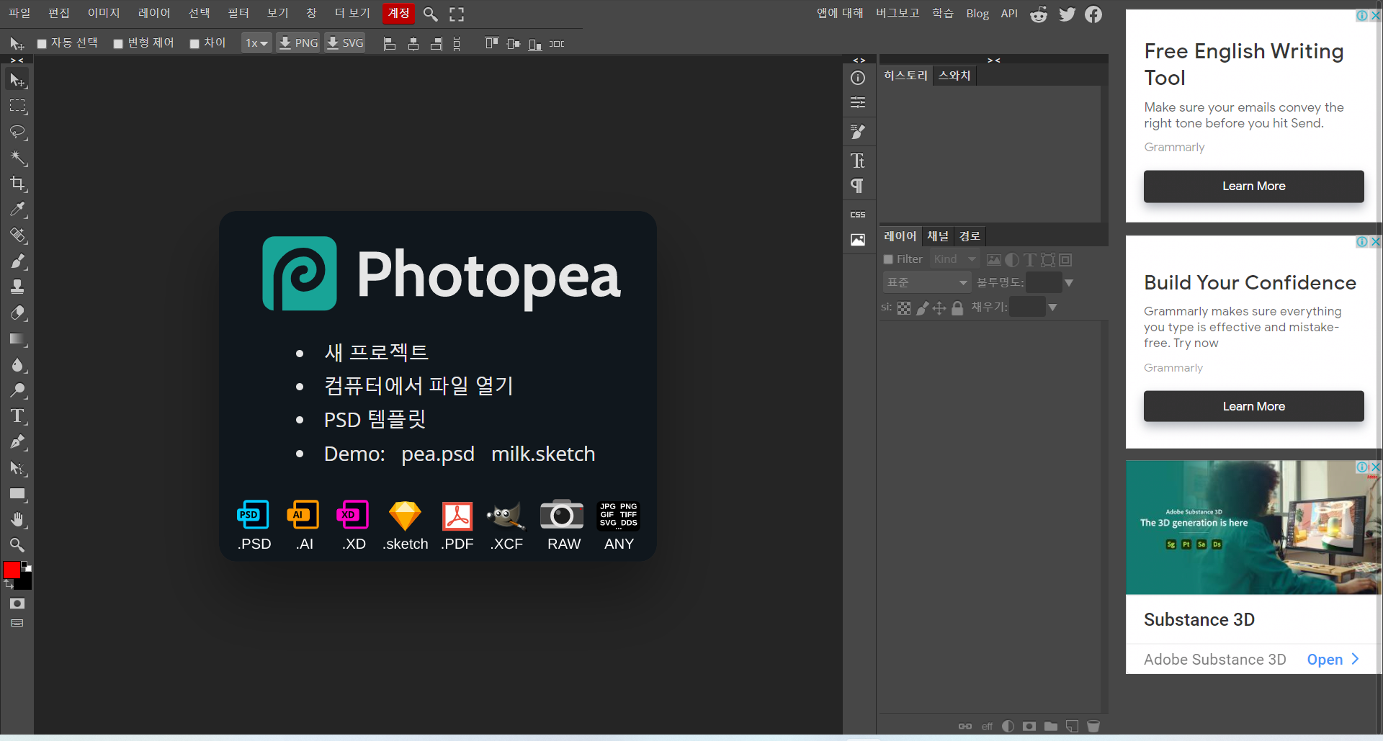Viewport: 1383px width, 741px height.
Task: Open the 표준 blend mode dropdown
Action: point(927,282)
